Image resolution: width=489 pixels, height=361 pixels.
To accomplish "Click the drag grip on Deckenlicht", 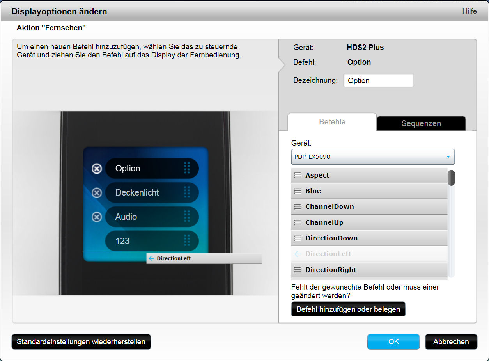I will click(187, 192).
